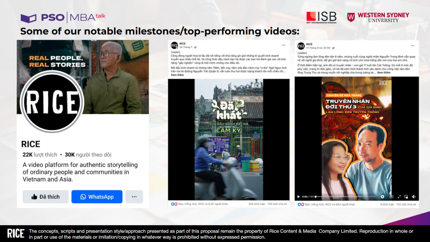Unmute the video speaker icon
The image size is (430, 242).
414,197
